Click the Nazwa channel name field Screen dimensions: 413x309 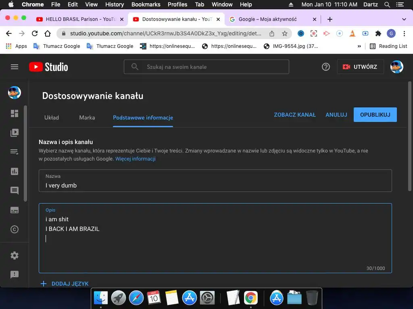215,181
